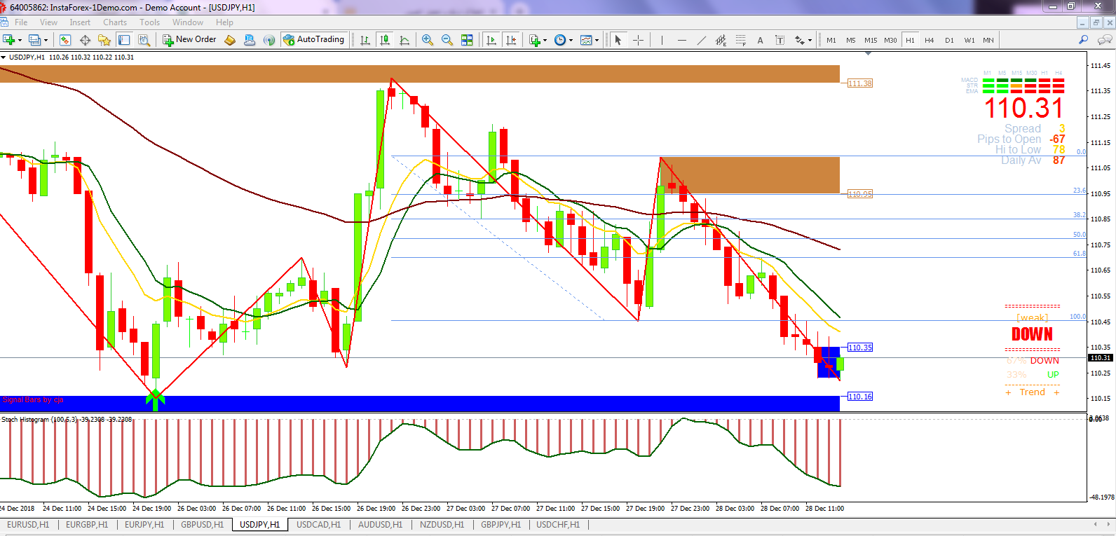
Task: Open MetaEditor from the toolbar
Action: point(230,40)
